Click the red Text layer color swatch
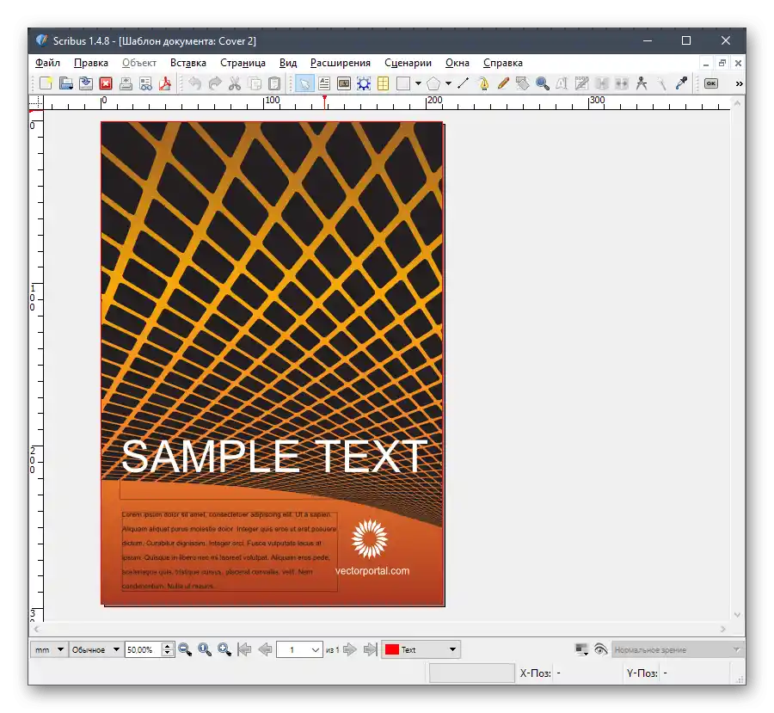 click(x=391, y=649)
